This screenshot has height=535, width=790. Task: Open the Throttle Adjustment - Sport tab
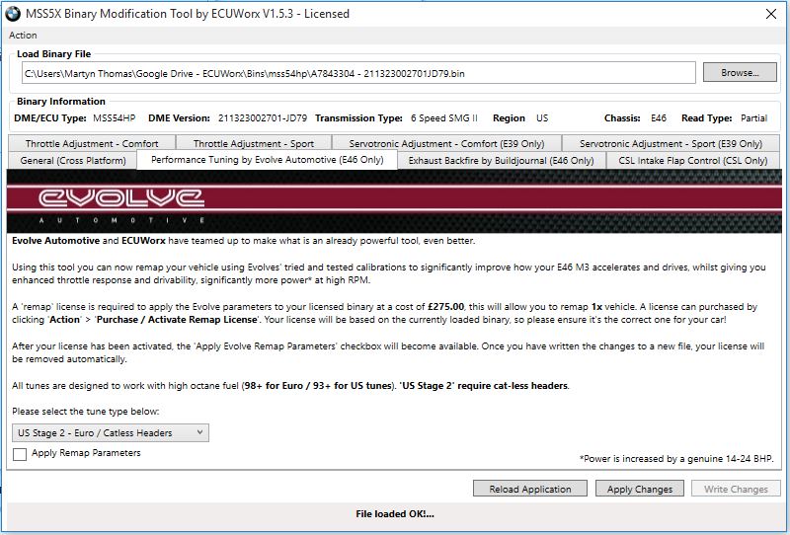[254, 143]
